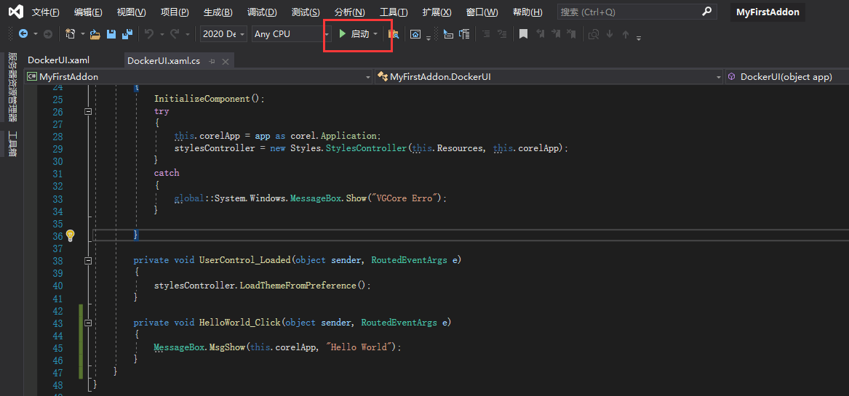Click the Save All icon
Viewport: 849px width, 396px height.
[x=127, y=34]
